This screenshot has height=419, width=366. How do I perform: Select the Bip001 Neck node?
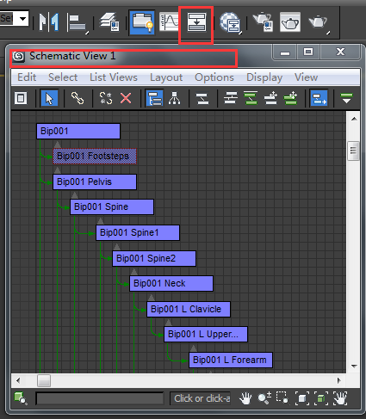[171, 283]
